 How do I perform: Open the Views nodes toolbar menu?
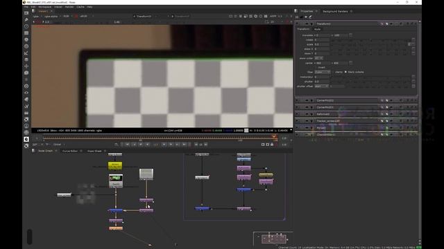pos(26,93)
